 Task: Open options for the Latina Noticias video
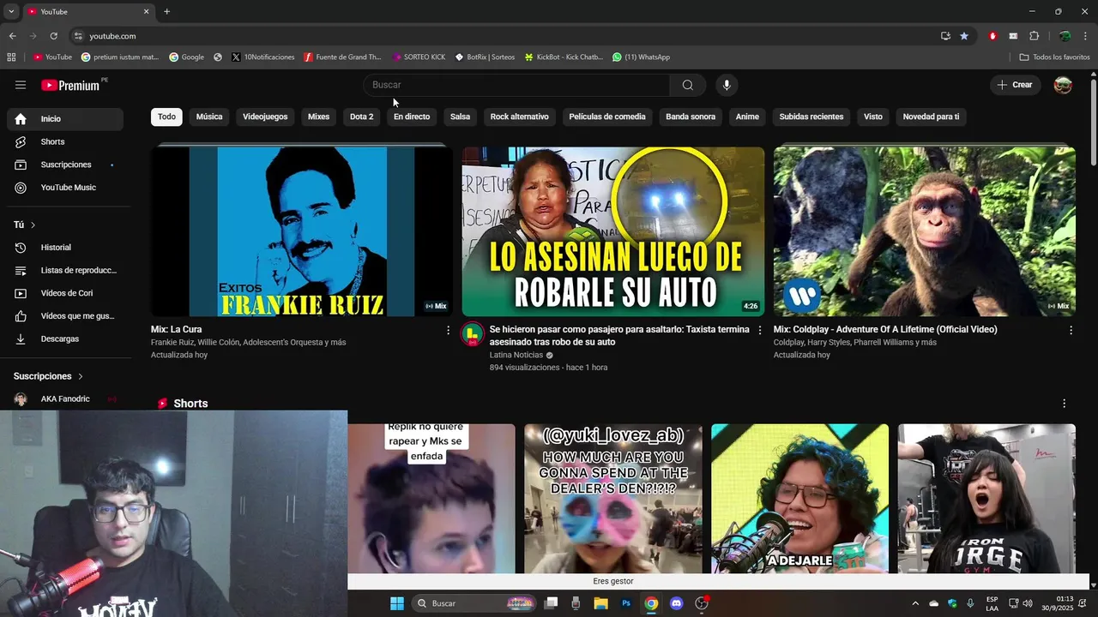click(759, 330)
